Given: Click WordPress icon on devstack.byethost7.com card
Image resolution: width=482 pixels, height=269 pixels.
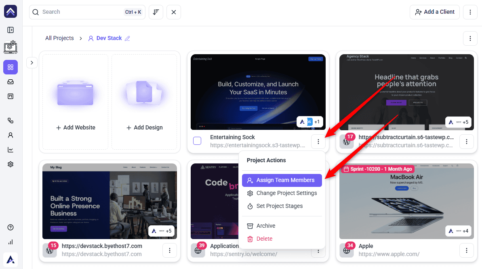Looking at the screenshot, I should [49, 250].
